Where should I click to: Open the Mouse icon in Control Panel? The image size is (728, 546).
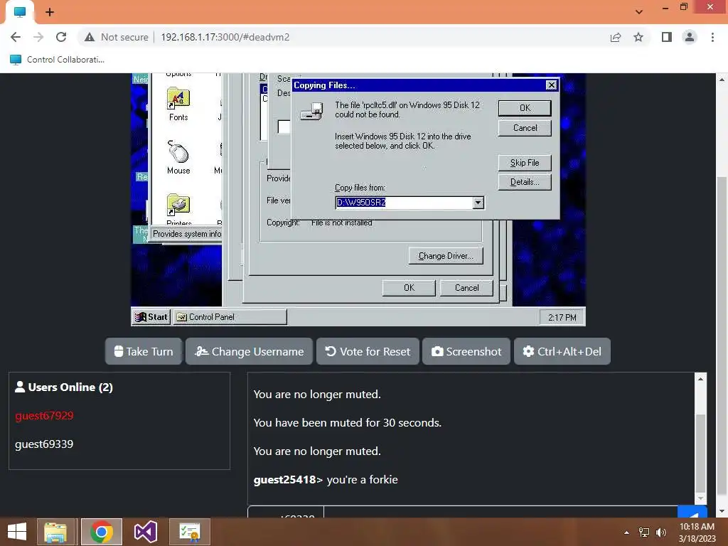point(178,157)
